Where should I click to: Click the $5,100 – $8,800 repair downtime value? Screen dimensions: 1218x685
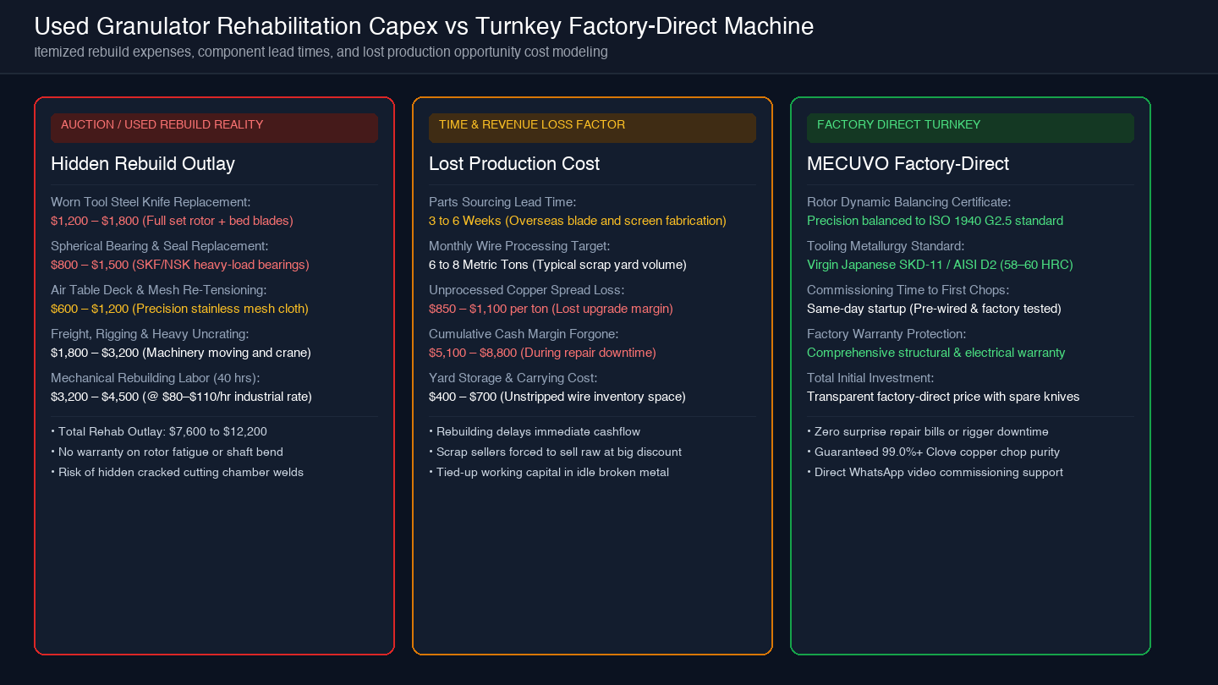[542, 353]
